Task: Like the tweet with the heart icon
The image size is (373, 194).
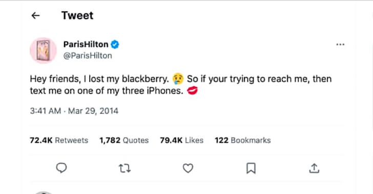Action: pyautogui.click(x=188, y=168)
